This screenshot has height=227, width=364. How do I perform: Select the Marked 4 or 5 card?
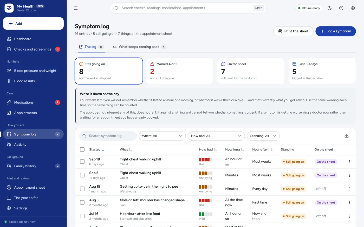click(180, 71)
